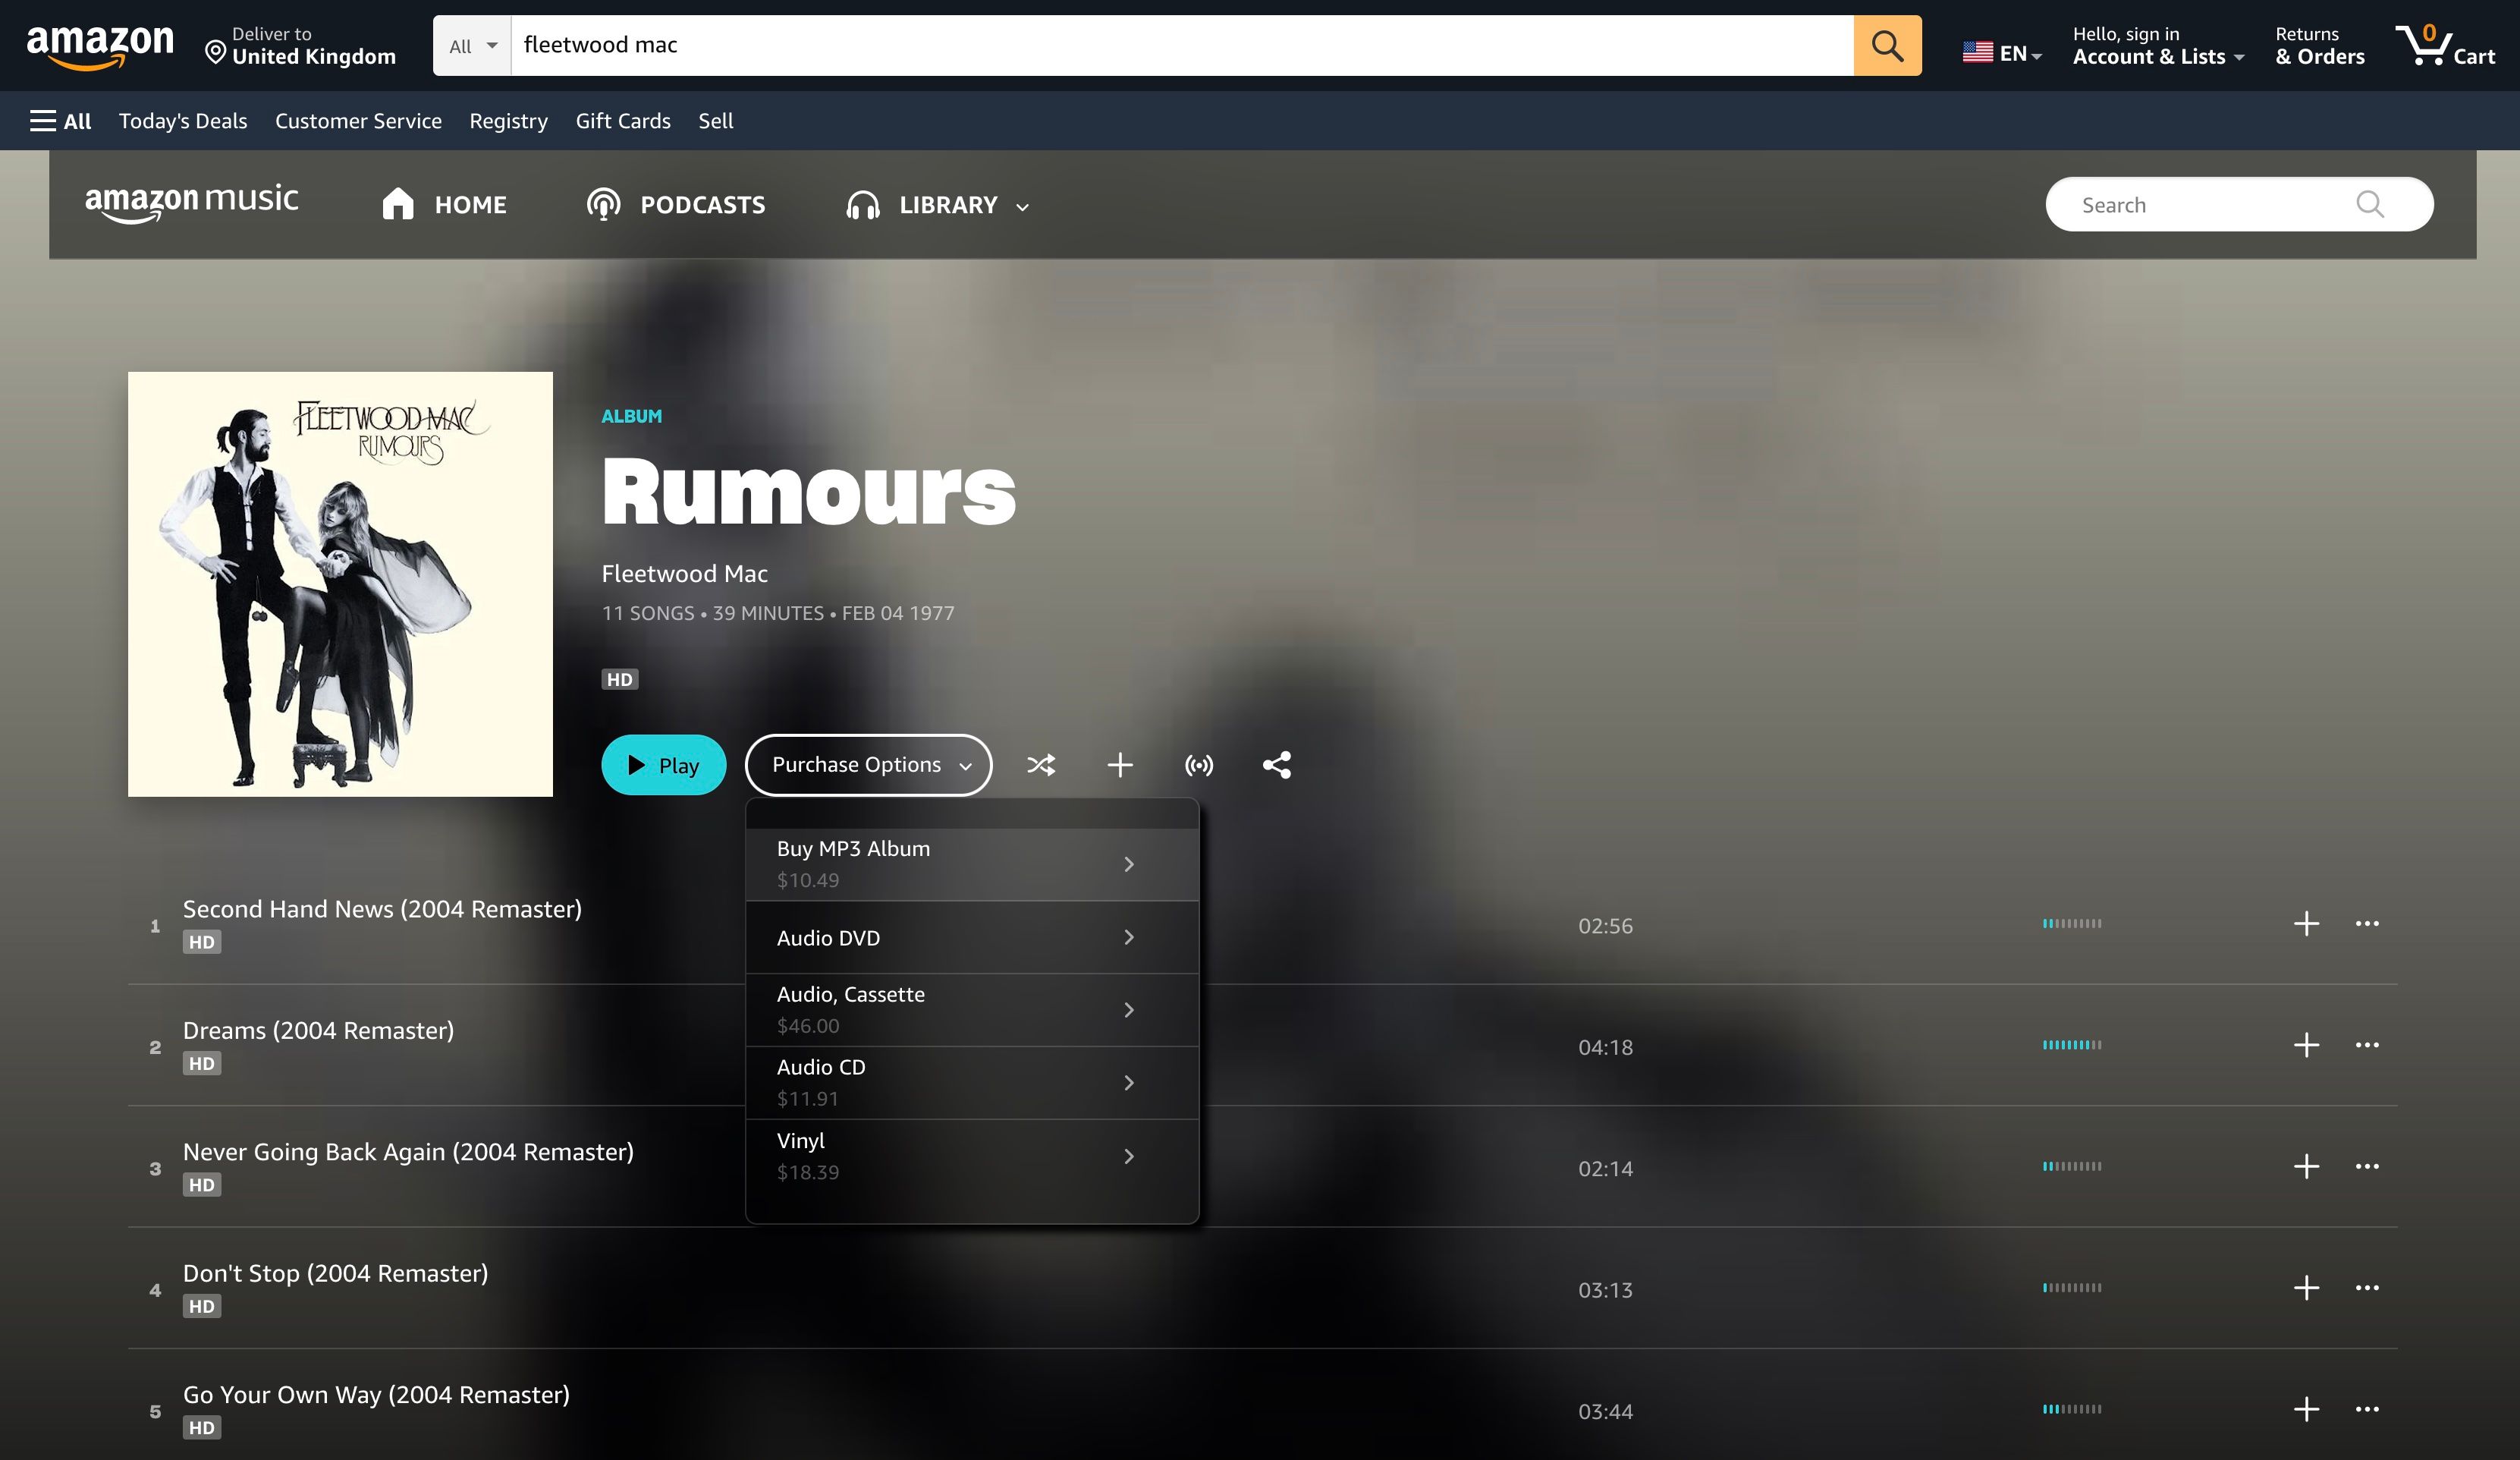Screen dimensions: 2520x1460
Task: Click the Fleetwood Mac artist name link
Action: click(x=684, y=574)
